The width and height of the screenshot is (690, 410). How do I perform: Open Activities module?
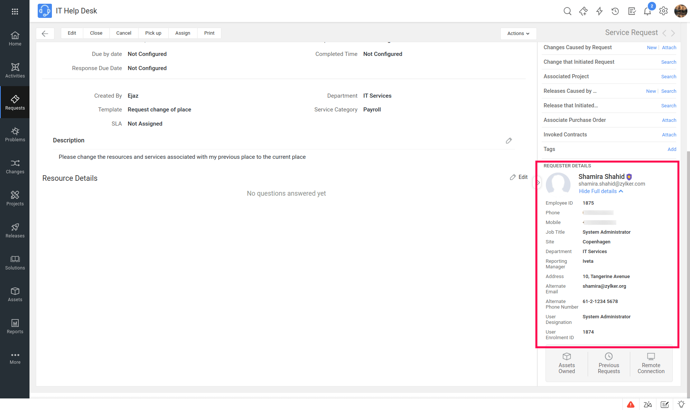pos(15,70)
